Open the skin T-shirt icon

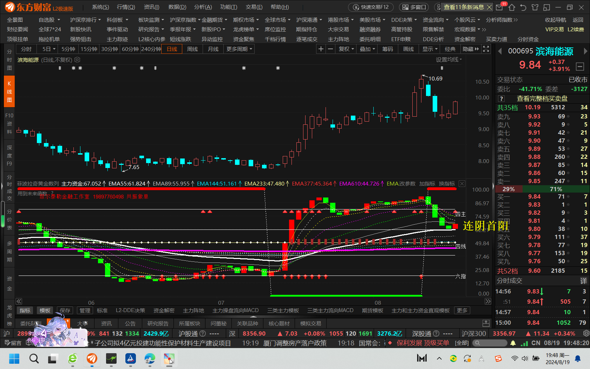(535, 7)
